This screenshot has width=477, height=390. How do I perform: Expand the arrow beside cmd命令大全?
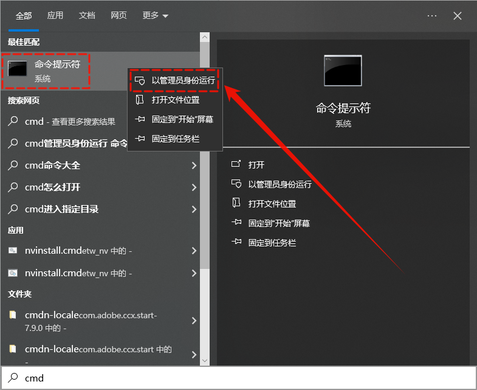(x=194, y=165)
